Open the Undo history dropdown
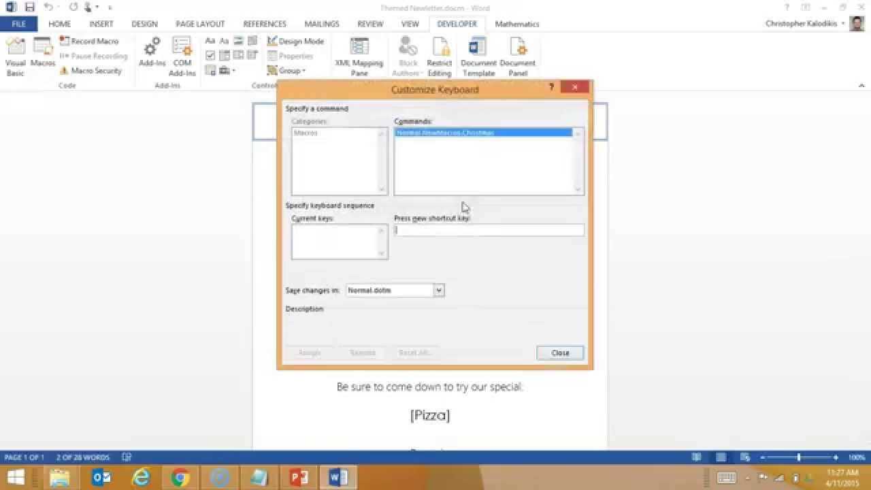 click(x=59, y=7)
